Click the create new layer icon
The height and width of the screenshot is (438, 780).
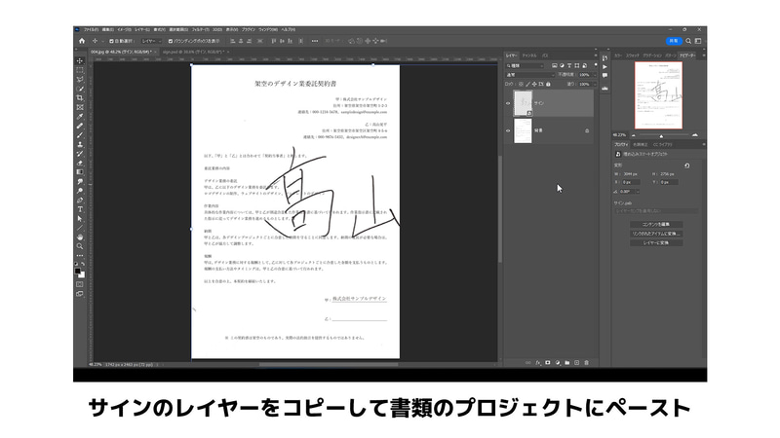coord(576,363)
